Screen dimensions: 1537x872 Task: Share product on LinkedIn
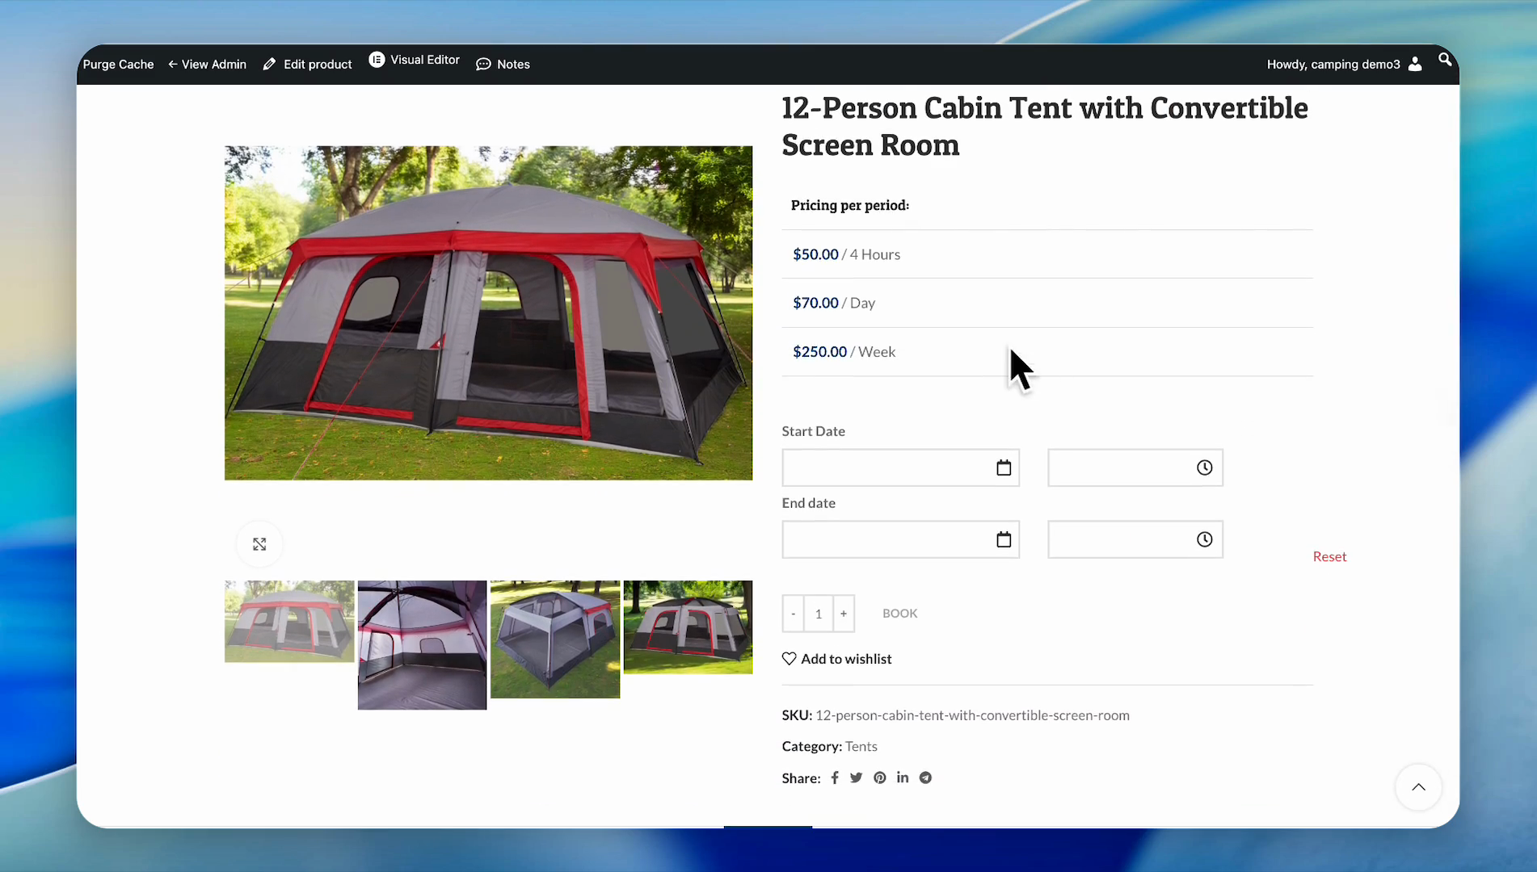click(x=903, y=778)
